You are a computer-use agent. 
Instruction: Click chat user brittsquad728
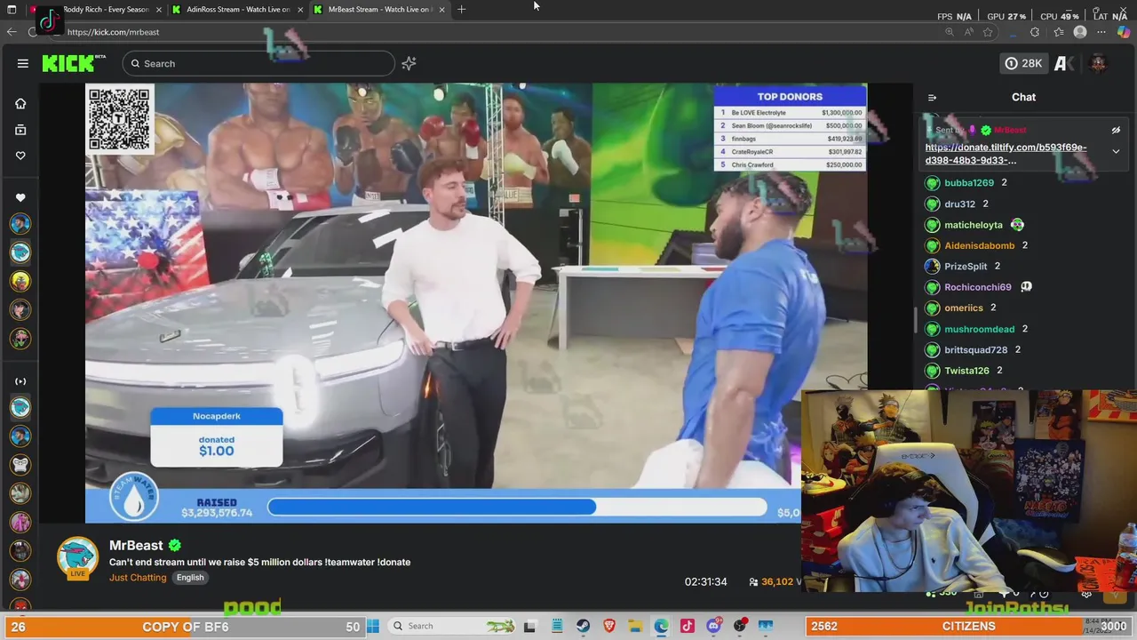975,350
